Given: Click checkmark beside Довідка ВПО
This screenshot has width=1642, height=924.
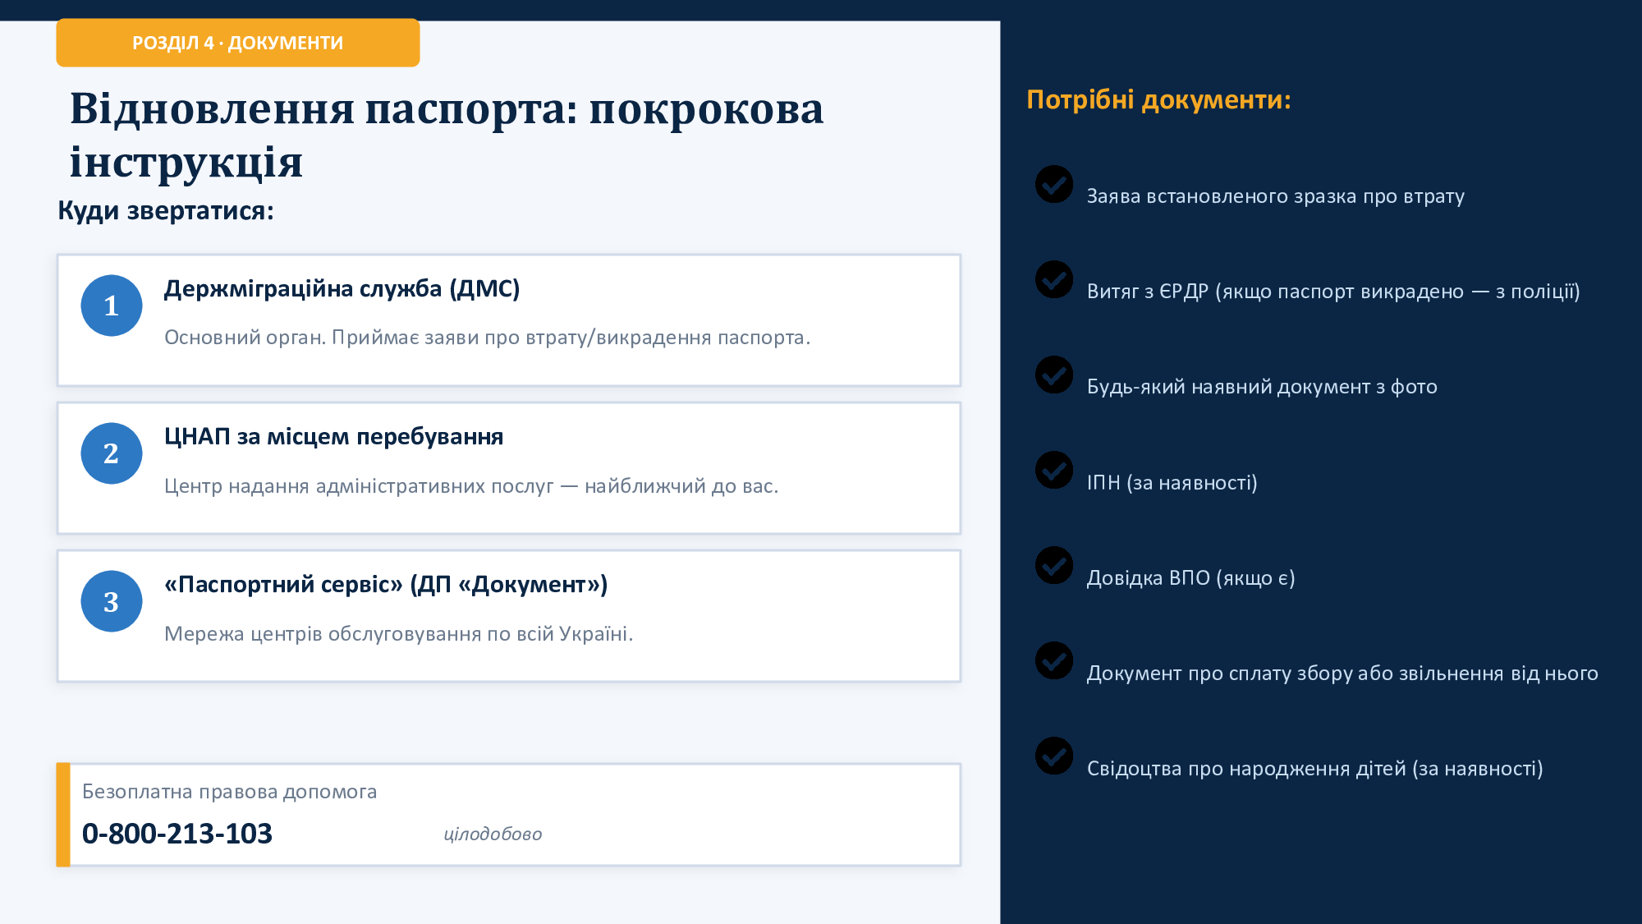Looking at the screenshot, I should [x=1054, y=565].
